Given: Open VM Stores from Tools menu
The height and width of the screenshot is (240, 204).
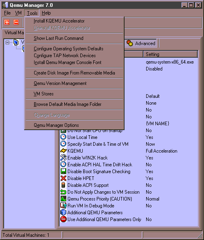Looking at the screenshot, I should (x=74, y=94).
